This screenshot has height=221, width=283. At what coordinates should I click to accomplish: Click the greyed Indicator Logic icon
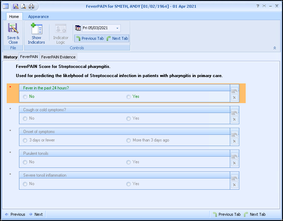[x=61, y=33]
